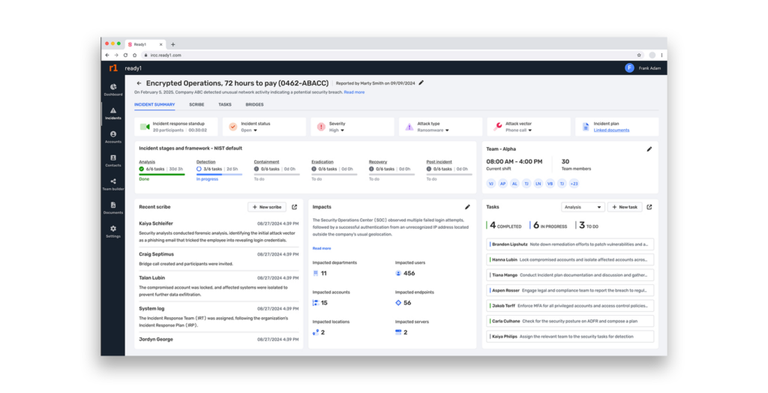Click the Incident status checkmark icon

tap(233, 127)
